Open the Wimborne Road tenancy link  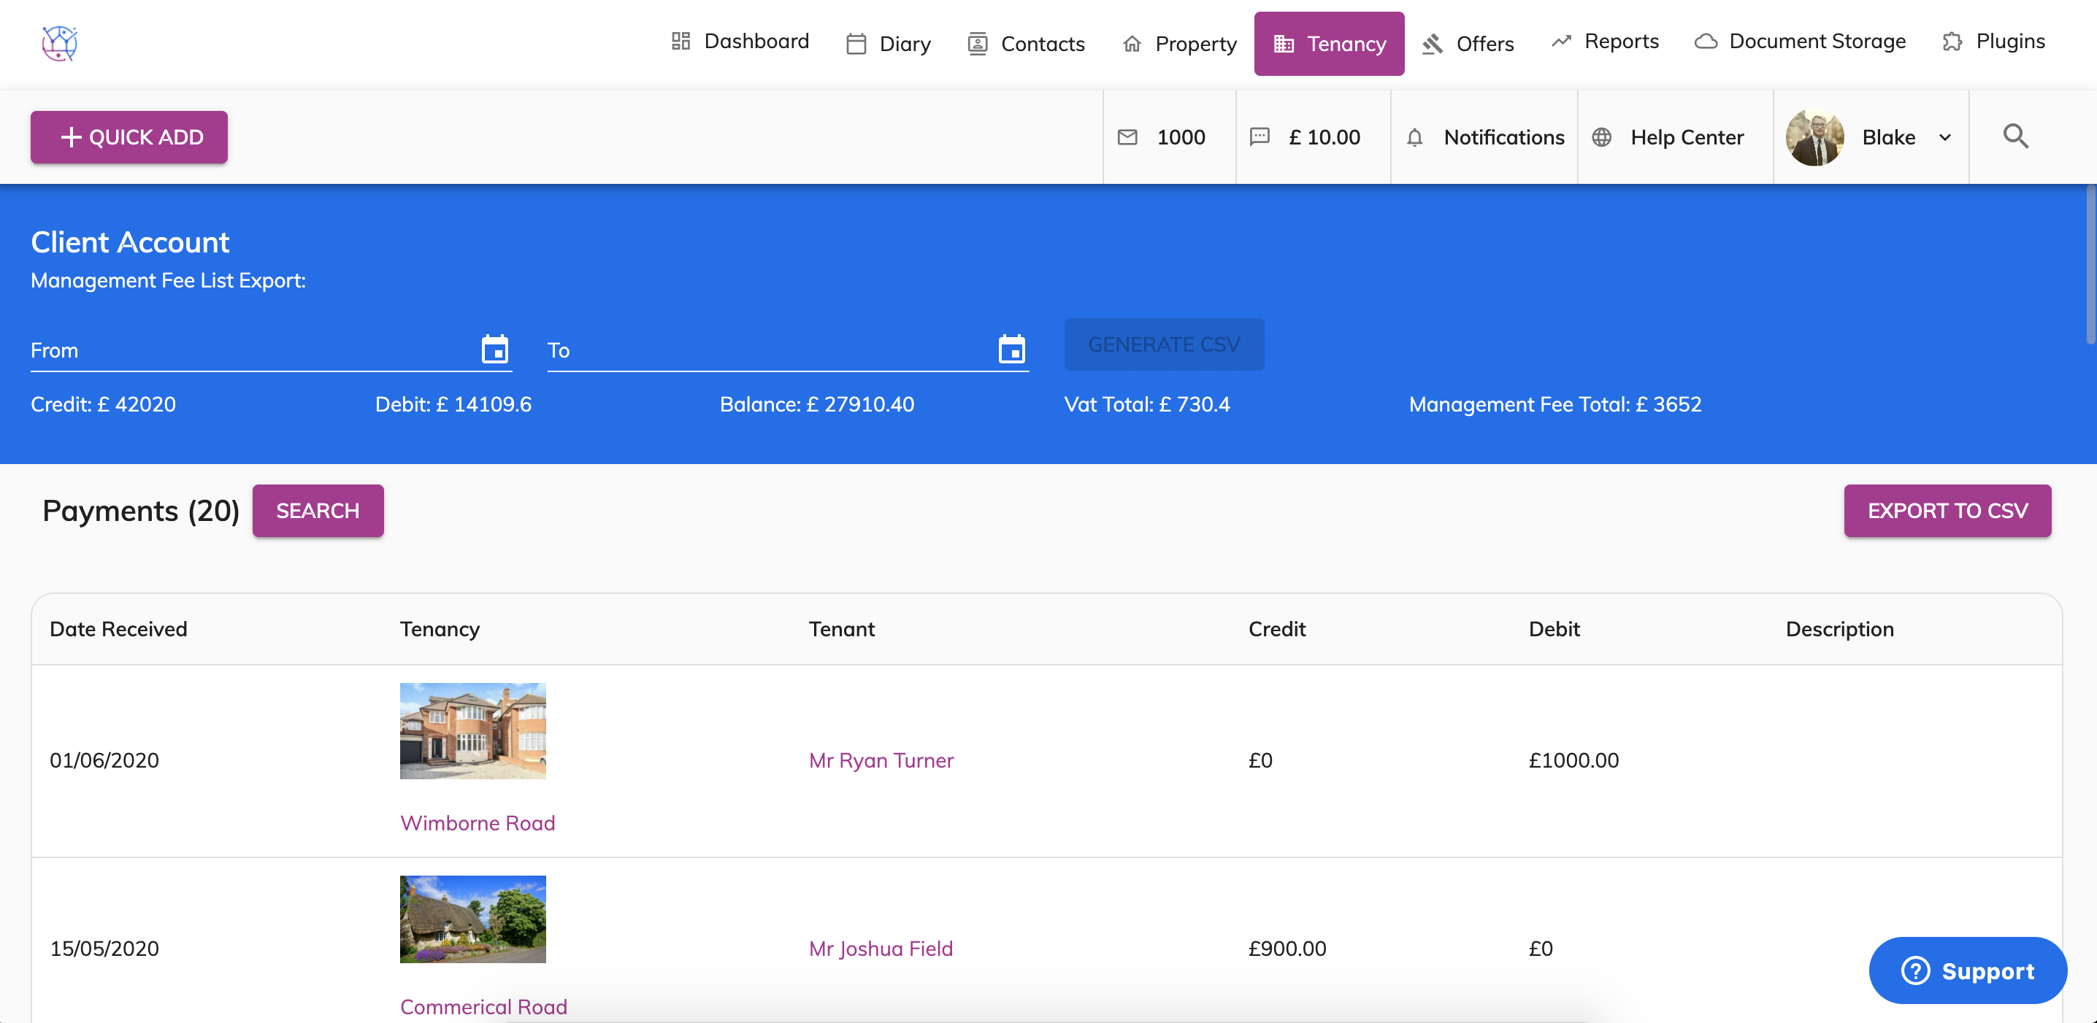pyautogui.click(x=477, y=823)
